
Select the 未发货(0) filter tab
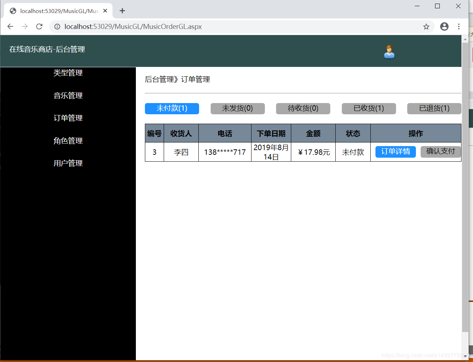(x=237, y=108)
